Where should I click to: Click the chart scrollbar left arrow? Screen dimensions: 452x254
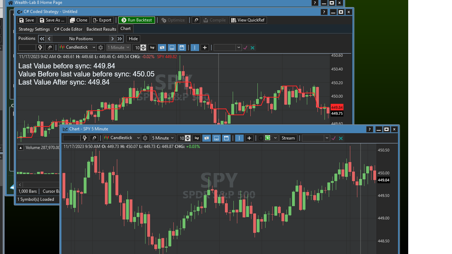[x=20, y=185]
